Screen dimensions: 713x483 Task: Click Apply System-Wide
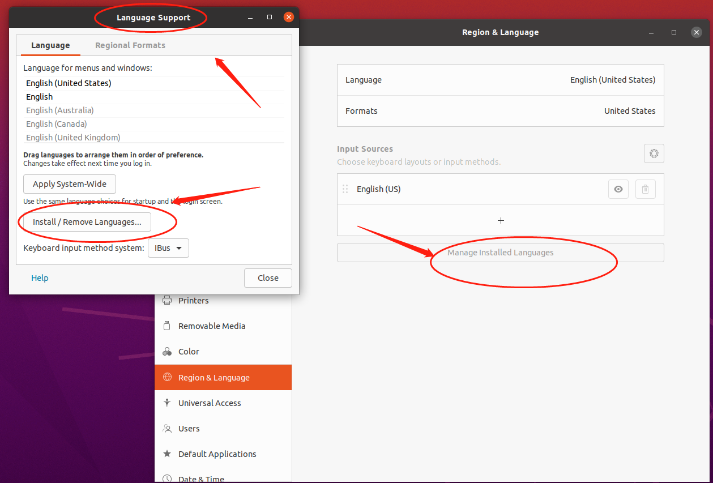click(69, 184)
